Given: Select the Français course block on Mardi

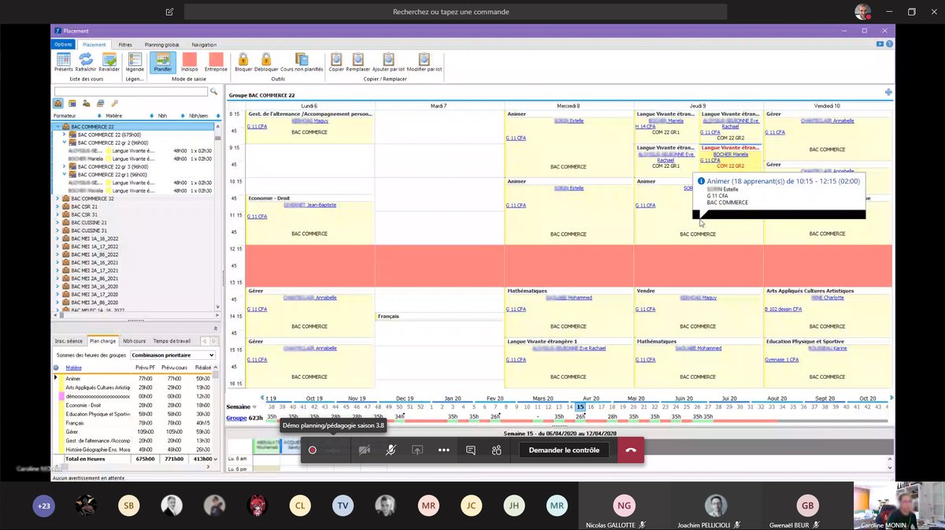Looking at the screenshot, I should click(439, 317).
